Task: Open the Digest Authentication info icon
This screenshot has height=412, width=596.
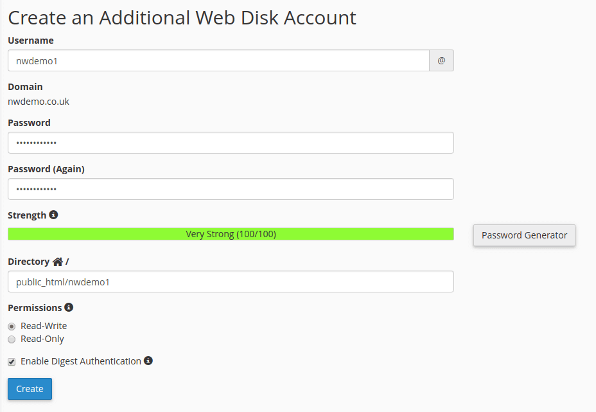Action: [x=148, y=361]
